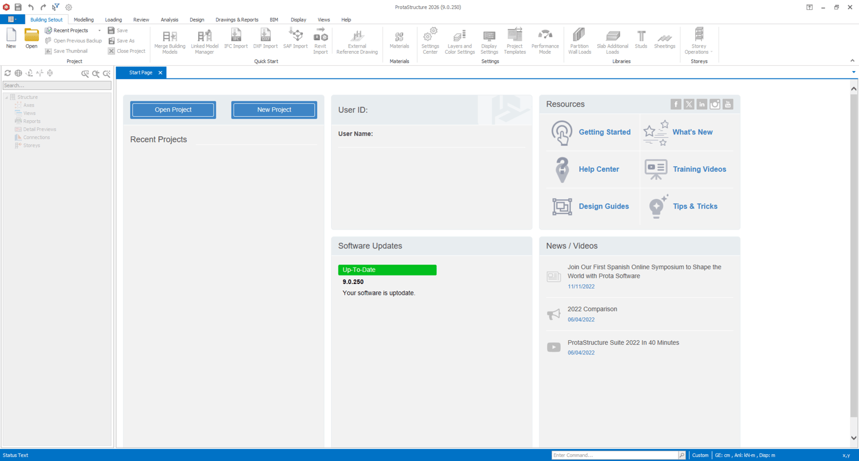
Task: Click the Revit Import icon
Action: coord(320,41)
